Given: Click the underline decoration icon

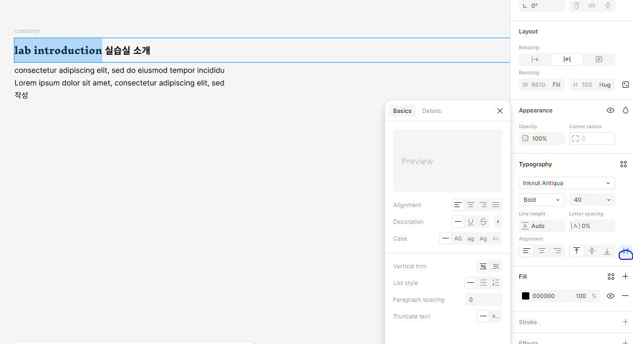Looking at the screenshot, I should [471, 222].
